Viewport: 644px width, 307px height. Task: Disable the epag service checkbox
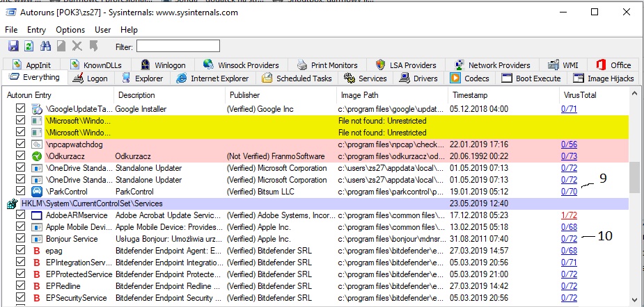tap(20, 251)
